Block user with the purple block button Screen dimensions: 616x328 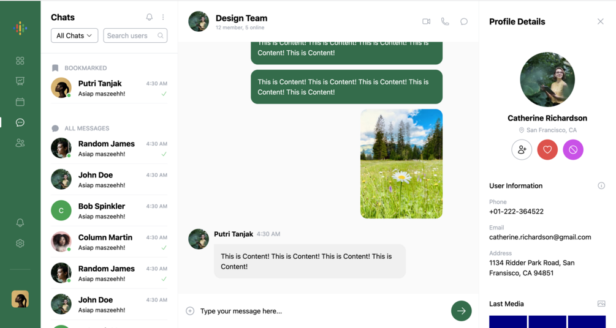tap(573, 149)
